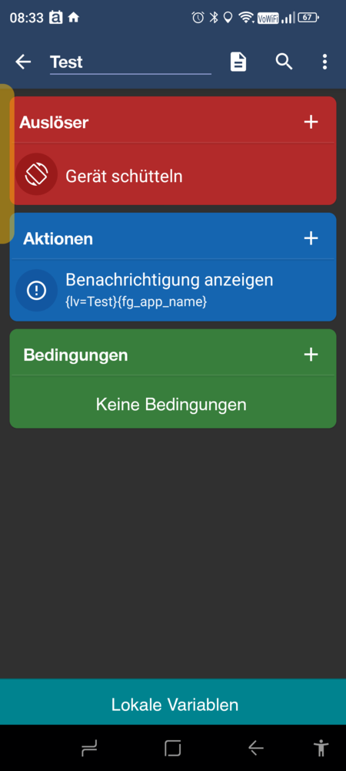This screenshot has height=771, width=346.
Task: Add a new action with Aktionen plus
Action: point(311,238)
